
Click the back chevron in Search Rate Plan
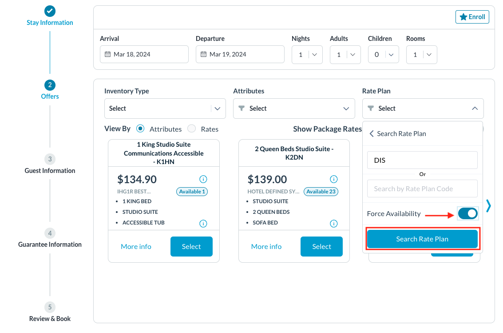point(372,133)
